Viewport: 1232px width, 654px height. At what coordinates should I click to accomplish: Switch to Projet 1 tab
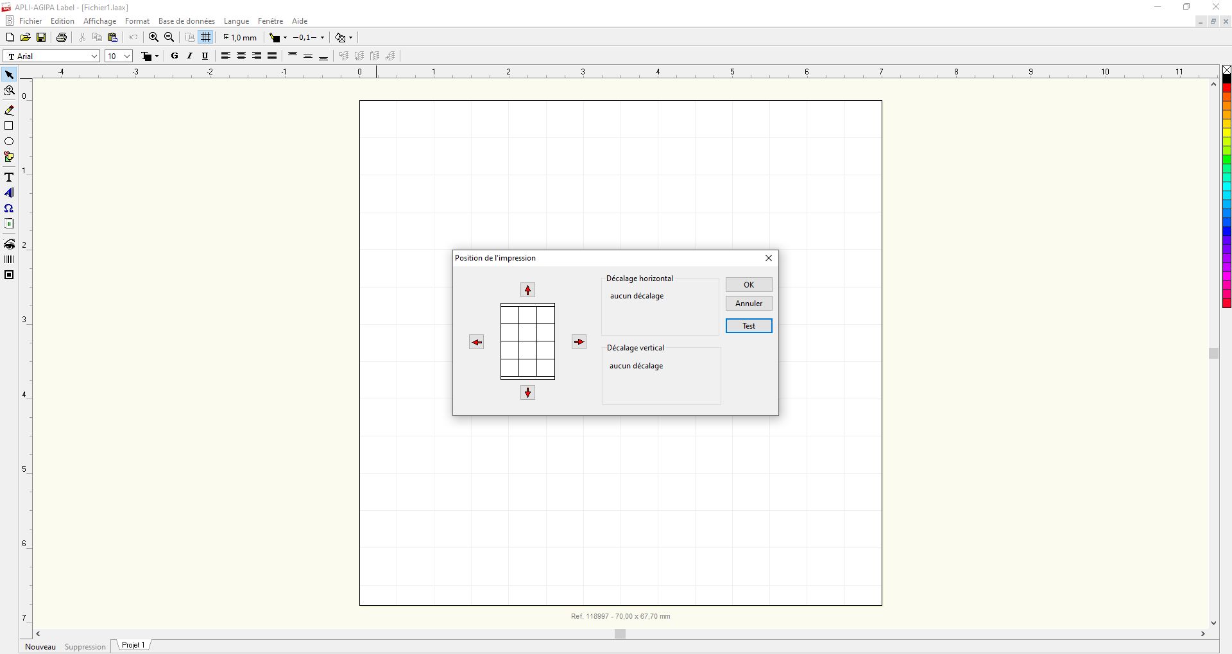tap(133, 645)
